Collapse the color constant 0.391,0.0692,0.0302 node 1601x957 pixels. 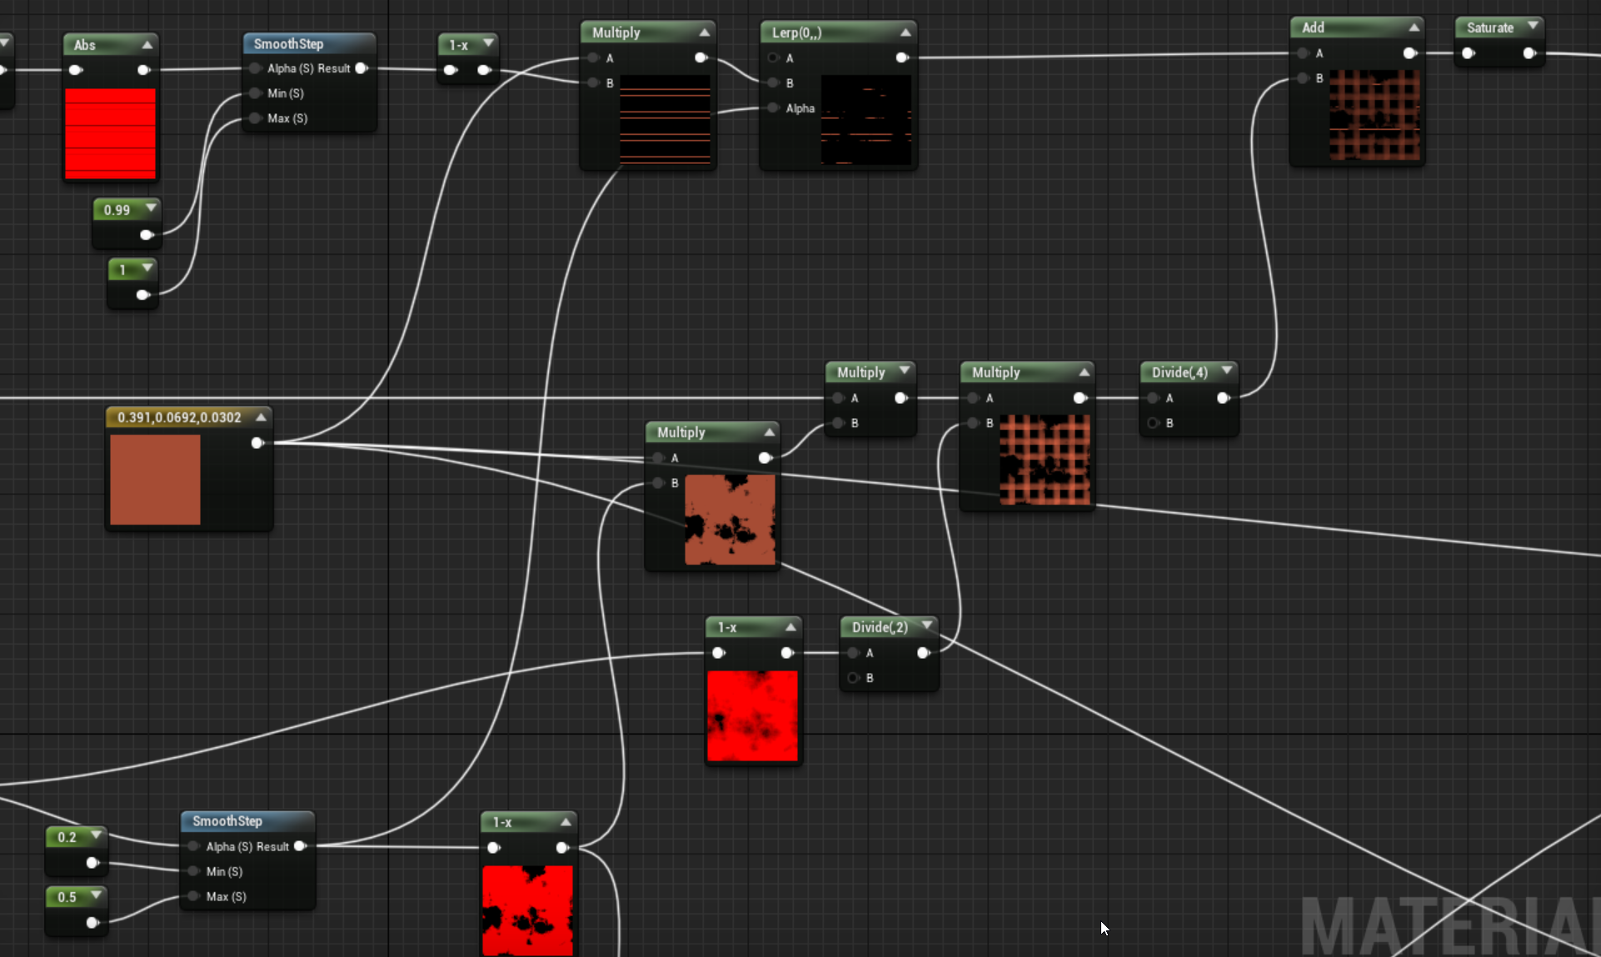261,417
